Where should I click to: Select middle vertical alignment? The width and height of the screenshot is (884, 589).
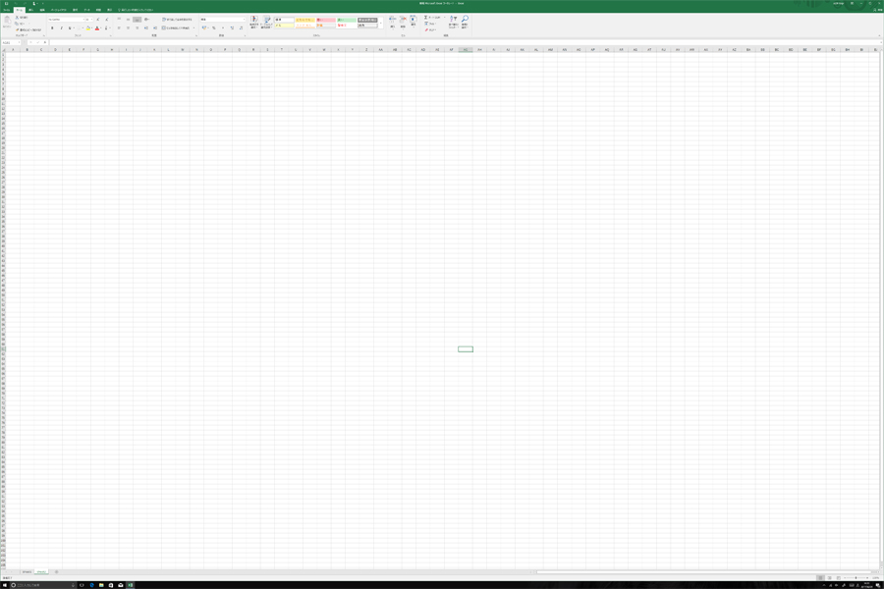[128, 20]
